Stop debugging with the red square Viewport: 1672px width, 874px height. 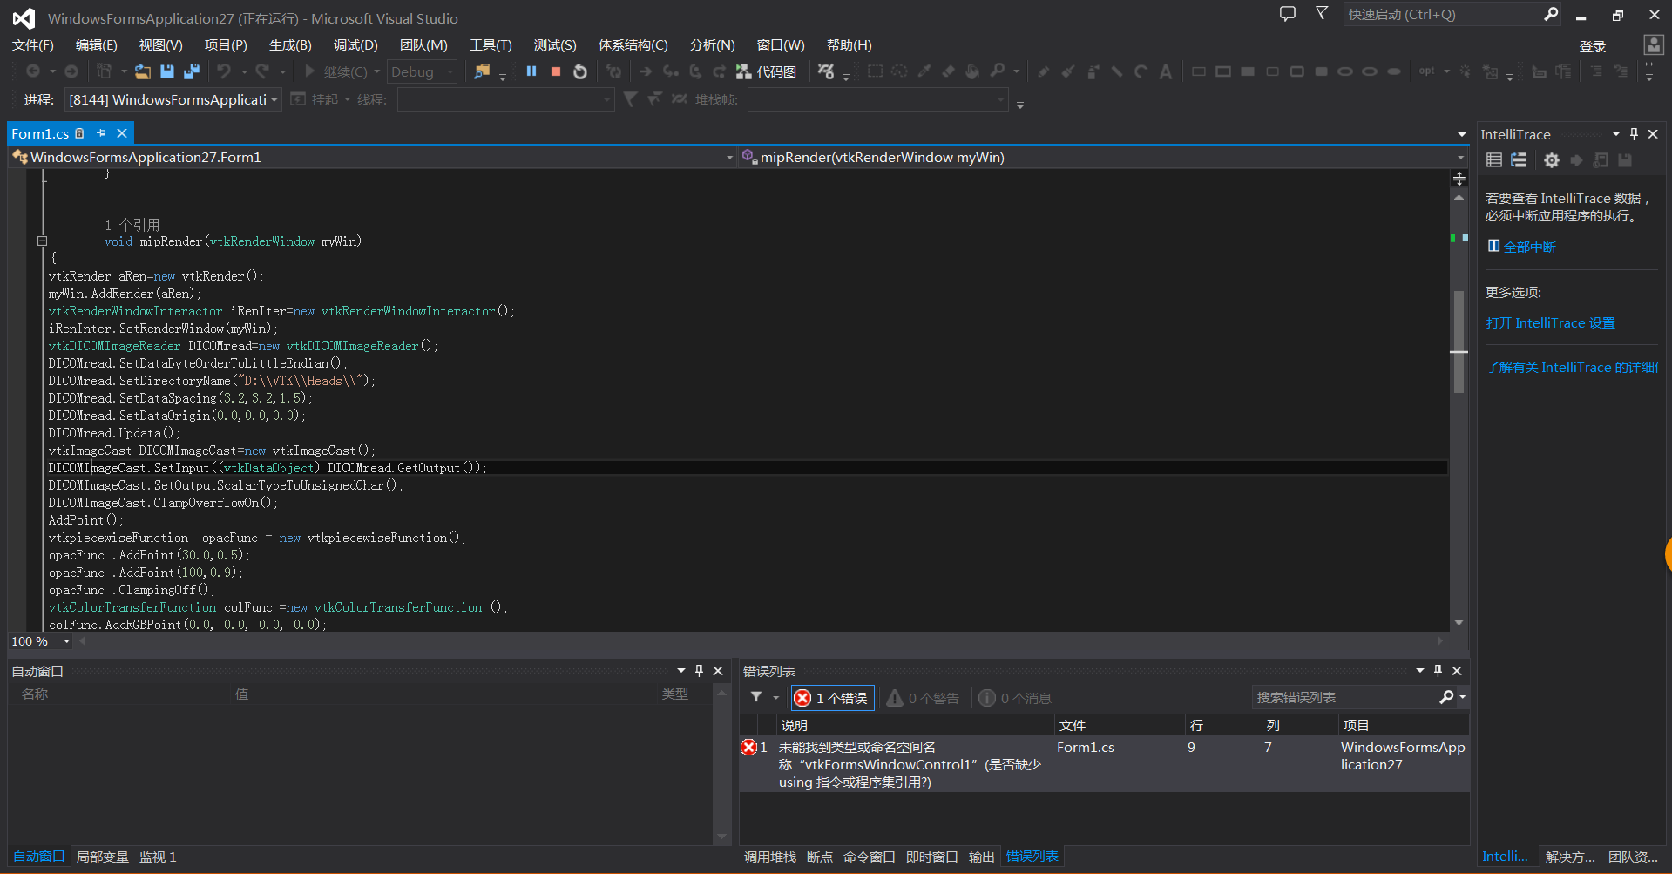(556, 71)
